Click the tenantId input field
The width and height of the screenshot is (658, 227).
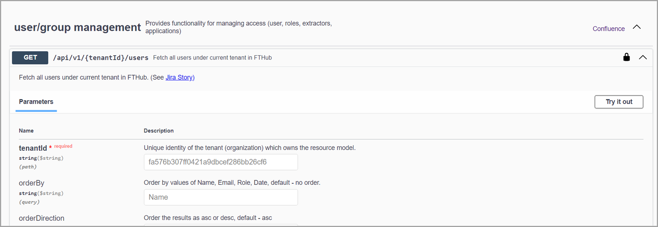pyautogui.click(x=220, y=162)
